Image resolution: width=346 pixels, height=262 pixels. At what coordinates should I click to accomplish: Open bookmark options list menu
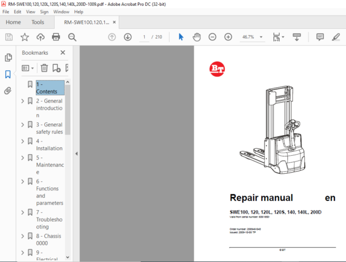(x=28, y=68)
